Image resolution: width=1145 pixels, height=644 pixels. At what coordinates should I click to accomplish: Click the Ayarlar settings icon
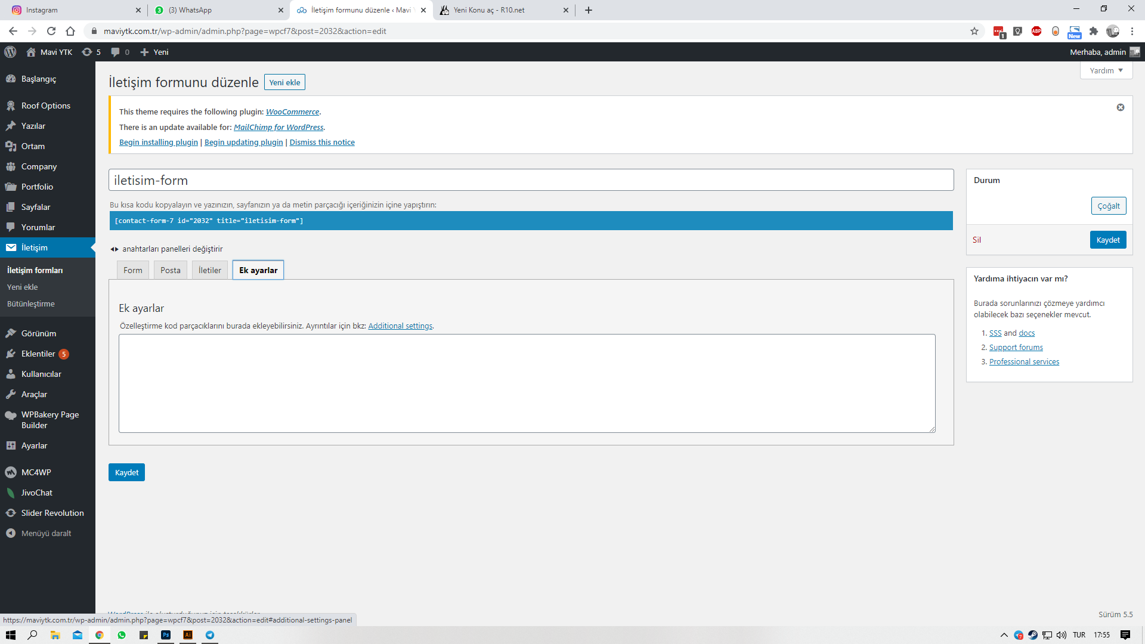point(11,445)
